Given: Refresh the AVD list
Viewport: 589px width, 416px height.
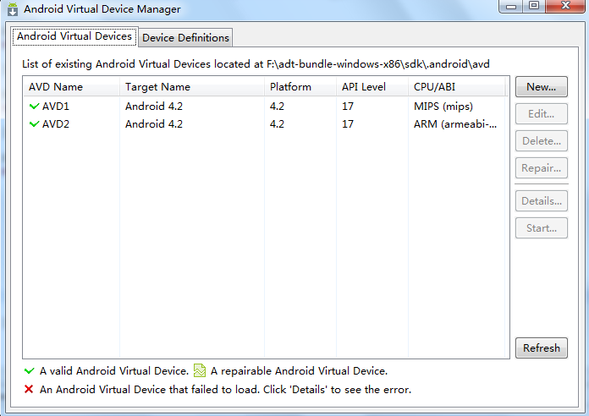Looking at the screenshot, I should [x=542, y=348].
